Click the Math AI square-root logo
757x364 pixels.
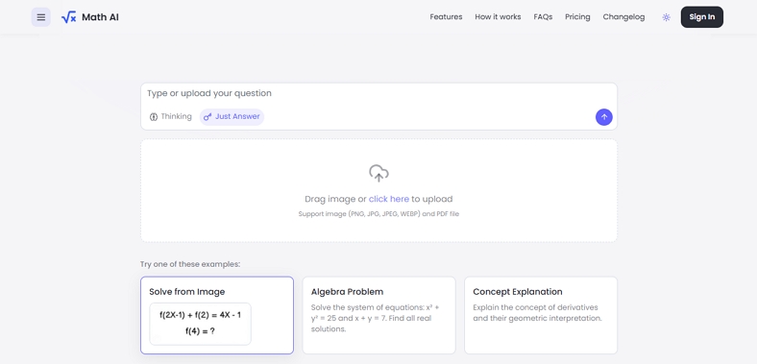click(68, 17)
